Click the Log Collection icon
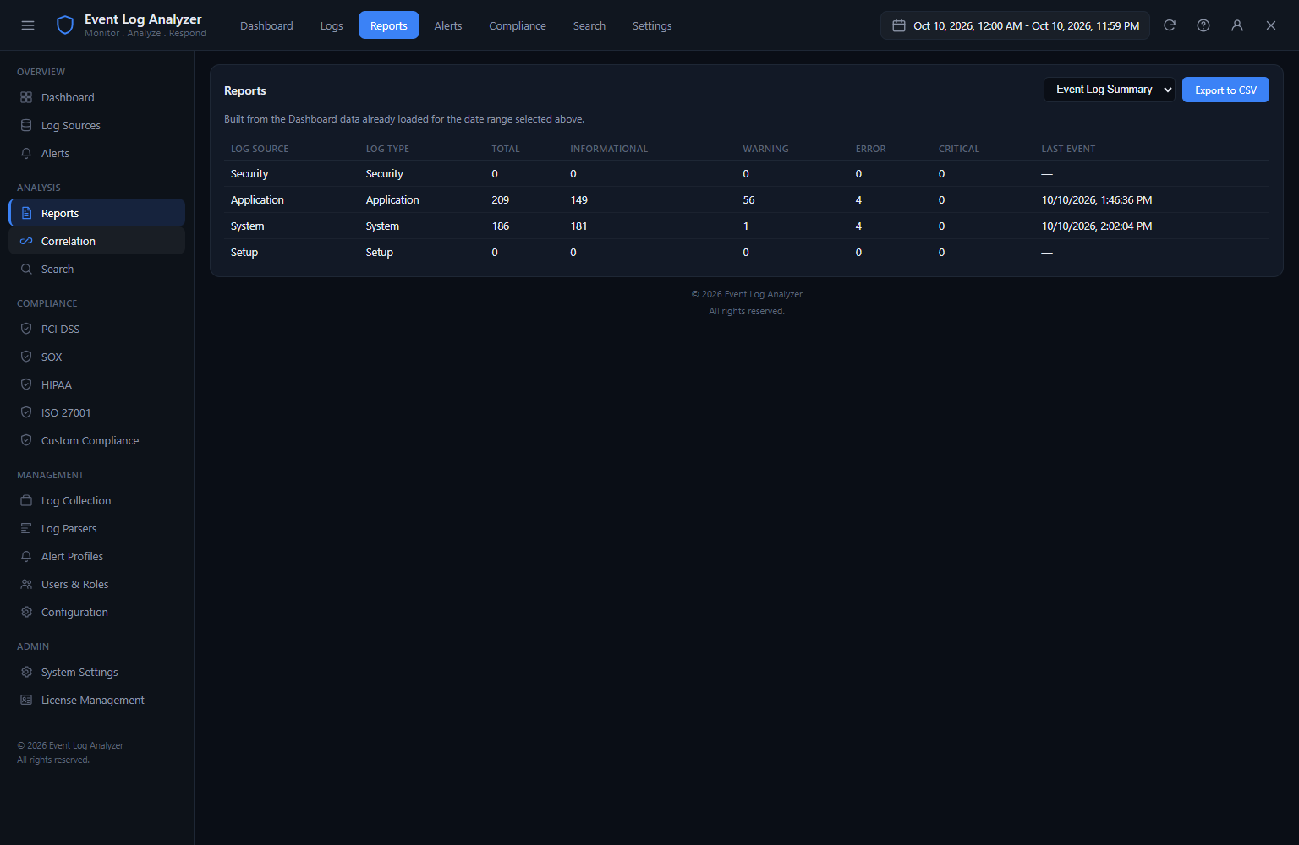The width and height of the screenshot is (1299, 845). (26, 500)
